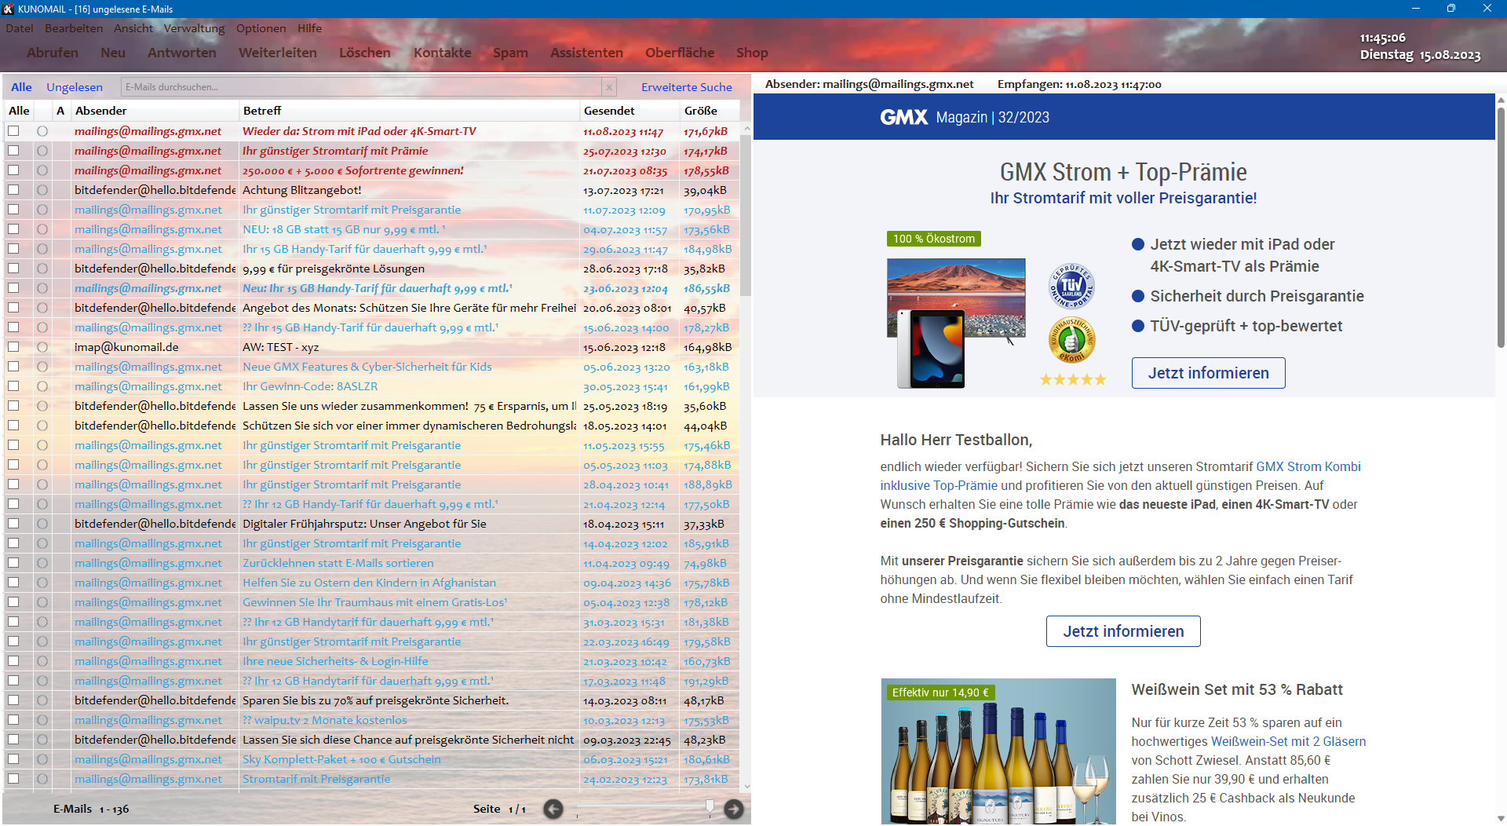Select sender imap@kunomail.de

click(126, 347)
